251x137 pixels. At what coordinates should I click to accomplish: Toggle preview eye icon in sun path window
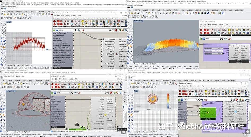pyautogui.click(x=75, y=93)
